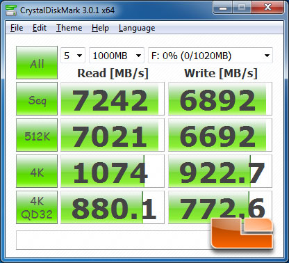Viewport: 289px width, 263px height.
Task: Click the CrystalDiskMark title bar icon
Action: (11, 10)
